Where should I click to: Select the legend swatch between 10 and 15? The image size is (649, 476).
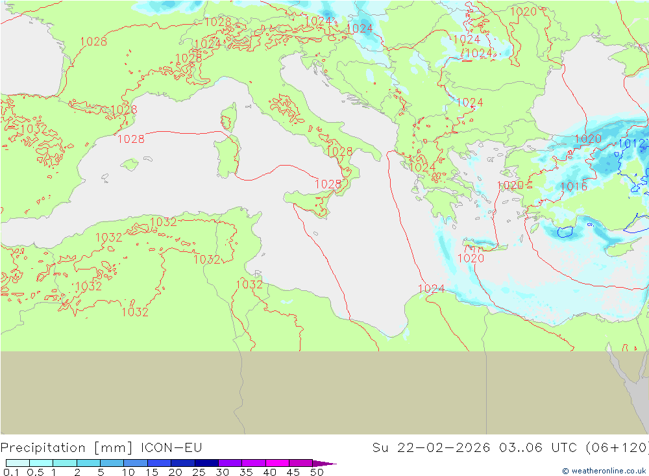[x=136, y=463]
